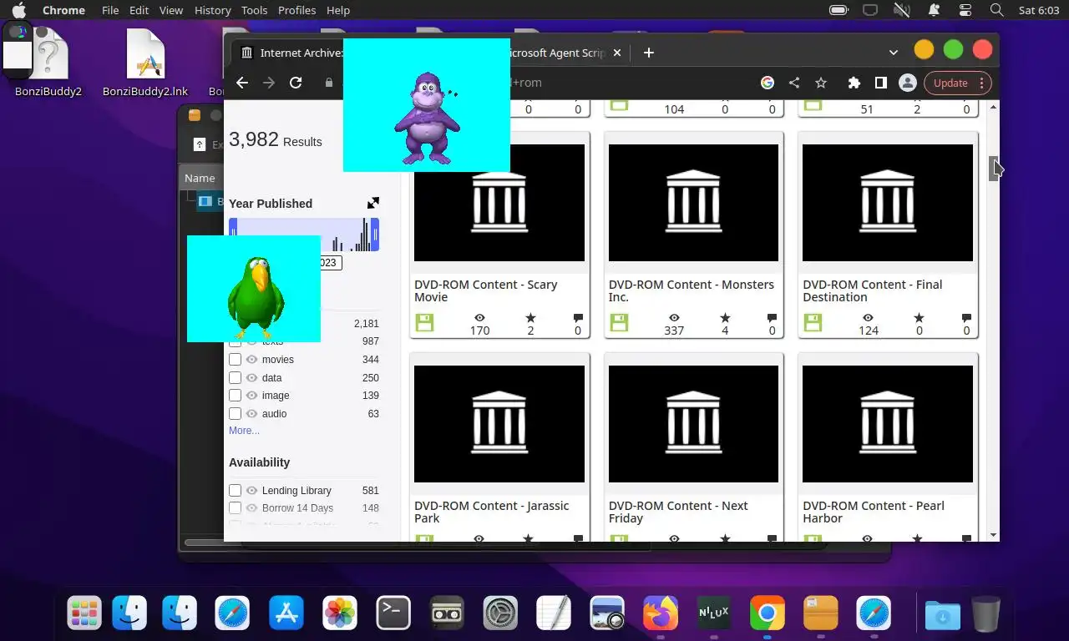Screen dimensions: 1069x641
Task: Click the views eye icon under Monsters Inc.
Action: click(674, 318)
